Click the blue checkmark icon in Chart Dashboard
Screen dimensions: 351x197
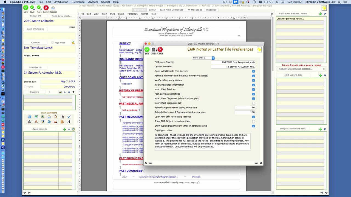pos(69,117)
